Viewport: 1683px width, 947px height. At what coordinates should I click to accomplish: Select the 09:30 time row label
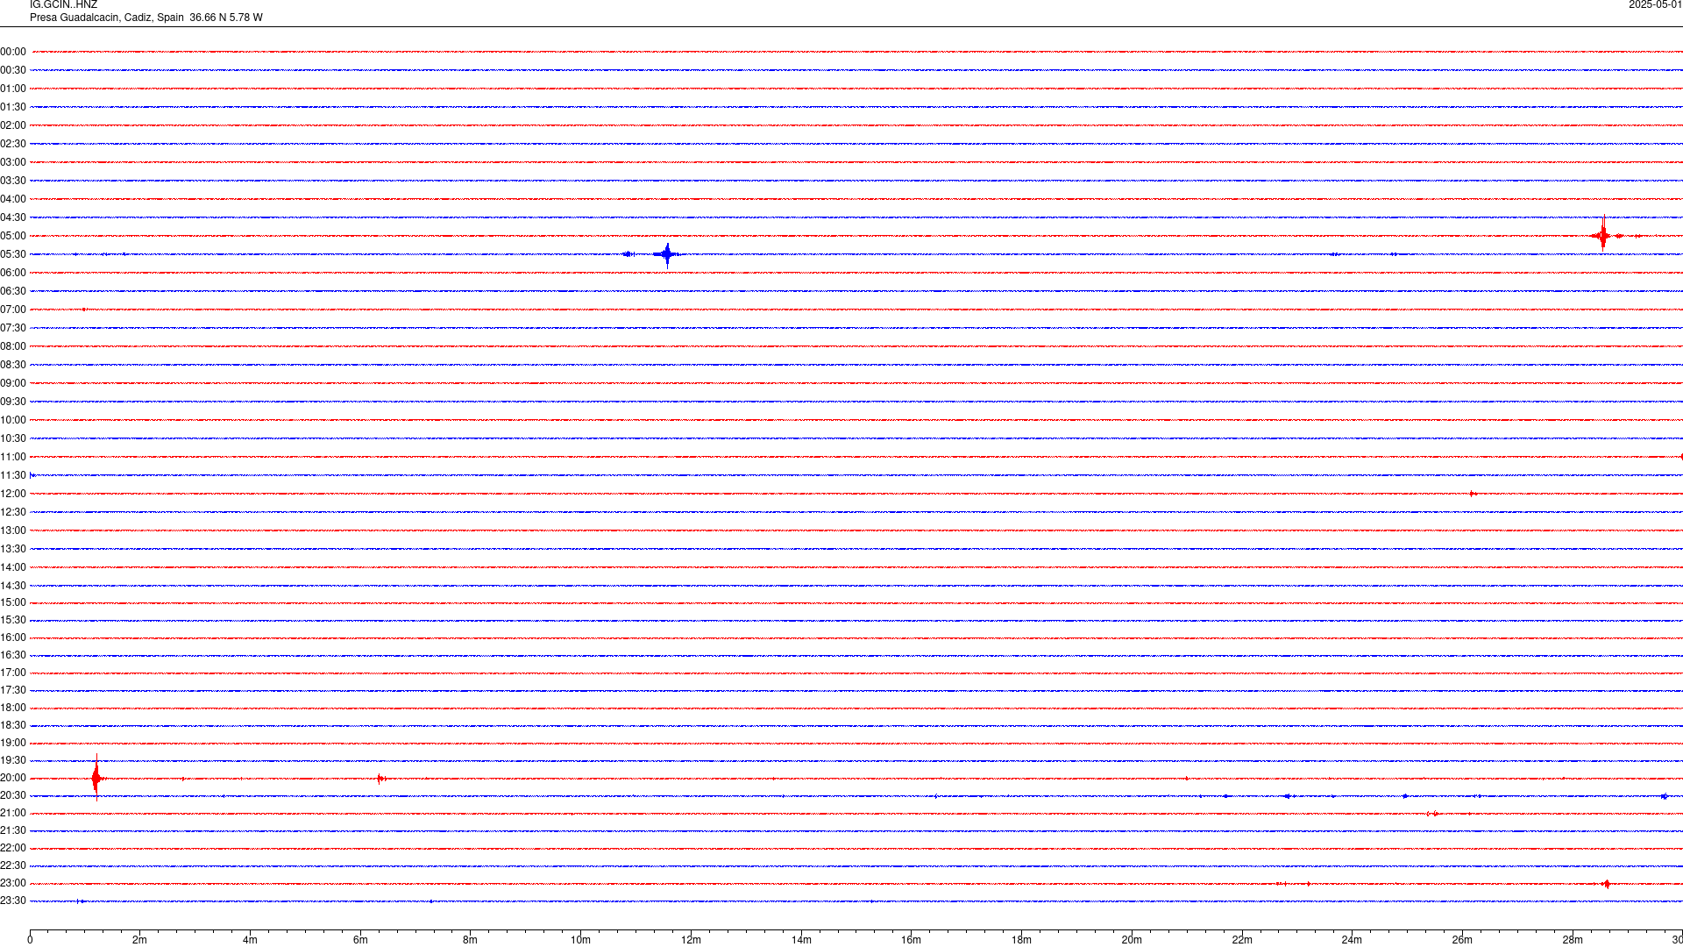click(13, 402)
